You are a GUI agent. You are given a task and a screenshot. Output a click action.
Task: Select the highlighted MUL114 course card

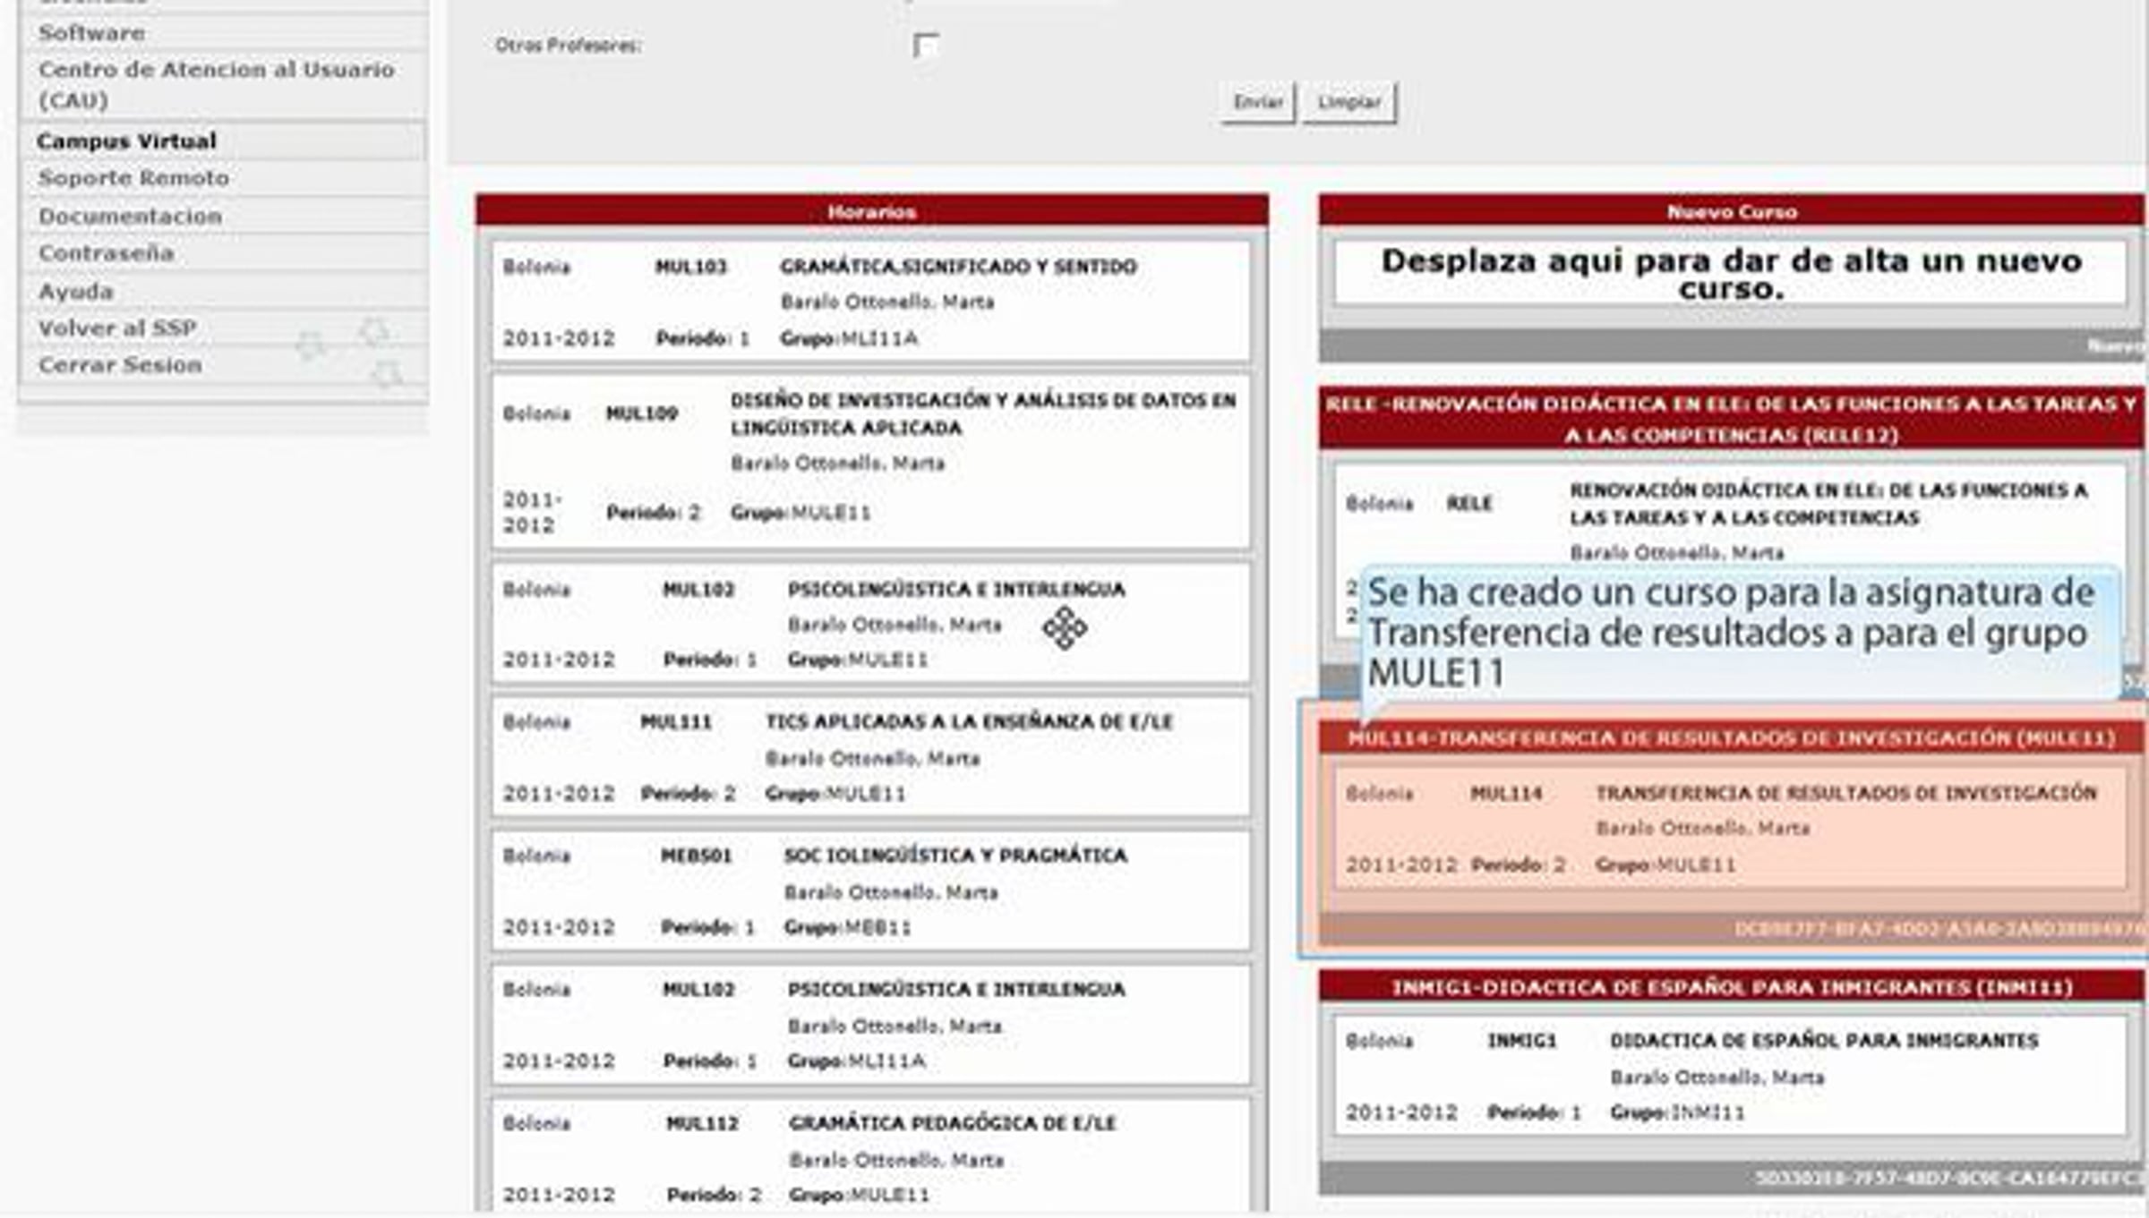[1730, 828]
